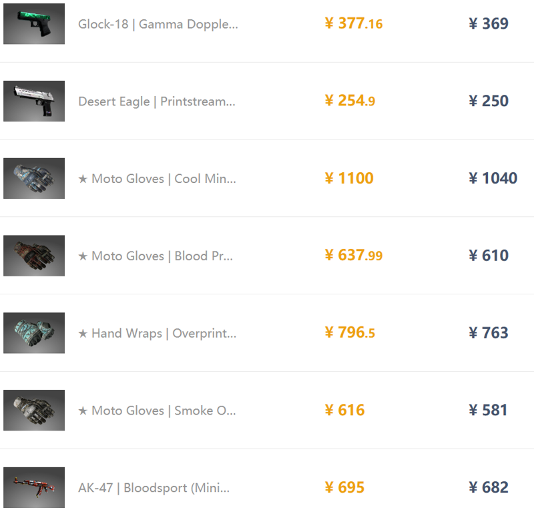Select the dark ¥ 763 price
Screen dimensions: 534x516
(489, 332)
